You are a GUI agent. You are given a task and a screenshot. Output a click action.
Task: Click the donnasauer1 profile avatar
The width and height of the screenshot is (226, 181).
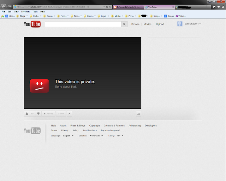tap(180, 24)
